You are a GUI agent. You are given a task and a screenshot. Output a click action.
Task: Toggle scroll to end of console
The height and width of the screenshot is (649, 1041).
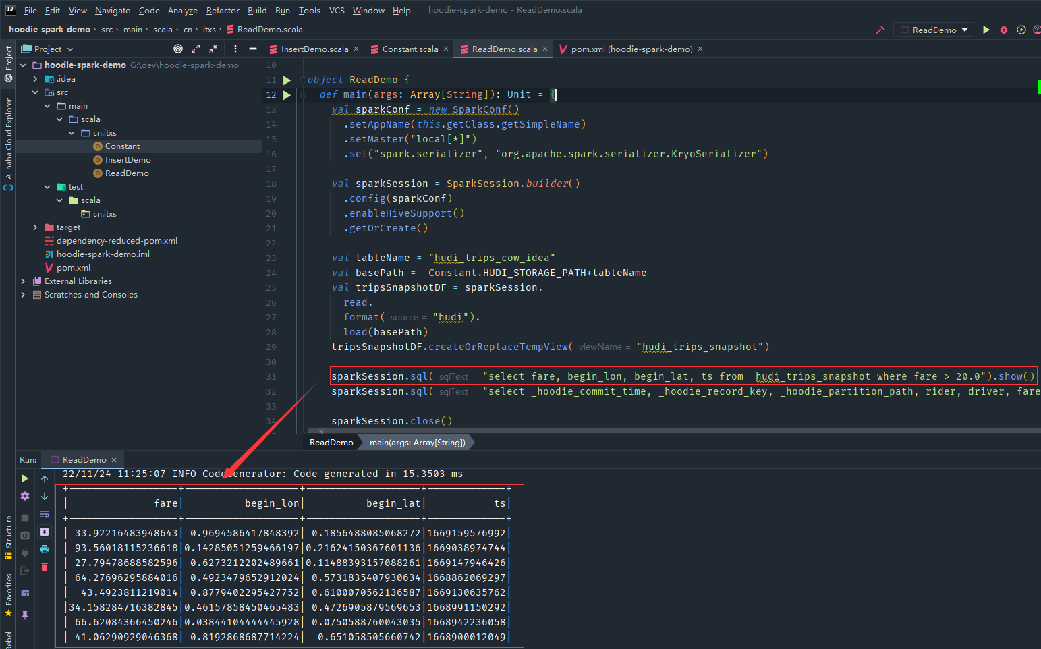pos(45,532)
